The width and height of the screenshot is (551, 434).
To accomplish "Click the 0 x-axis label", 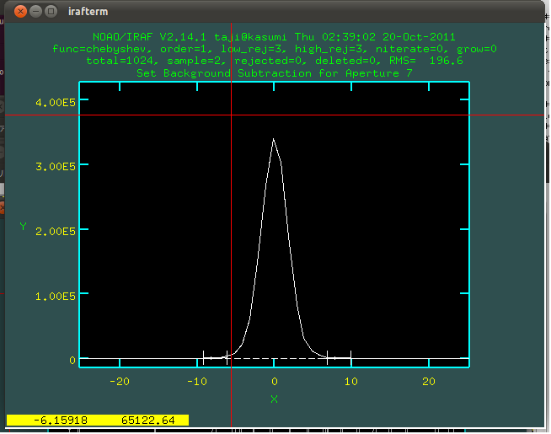I will pos(275,382).
